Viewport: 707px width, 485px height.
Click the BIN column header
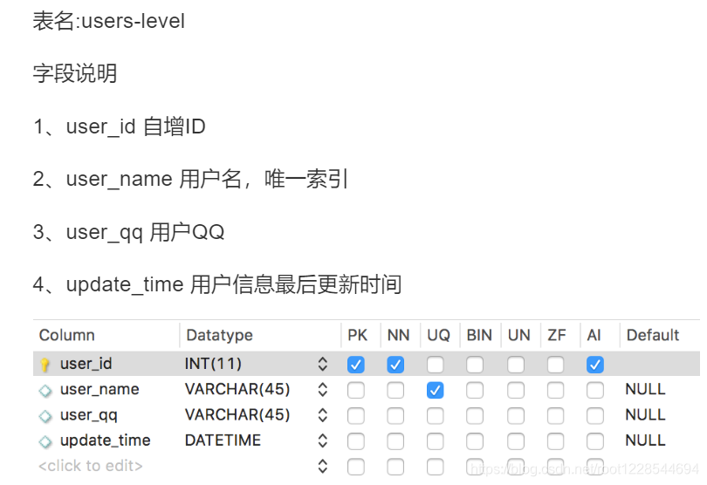click(x=479, y=335)
